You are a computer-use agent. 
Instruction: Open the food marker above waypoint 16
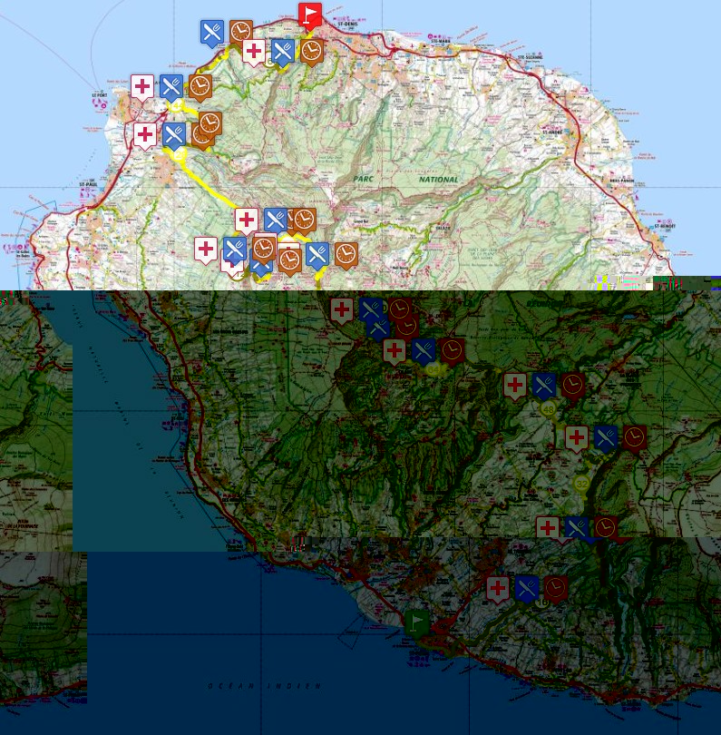527,589
